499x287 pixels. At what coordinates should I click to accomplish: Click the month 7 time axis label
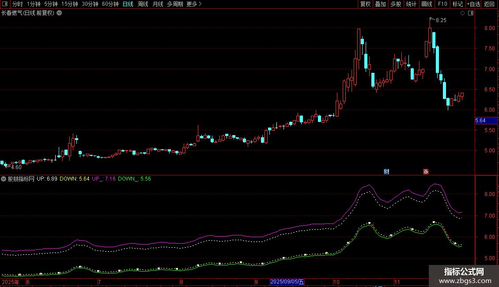tap(100, 282)
